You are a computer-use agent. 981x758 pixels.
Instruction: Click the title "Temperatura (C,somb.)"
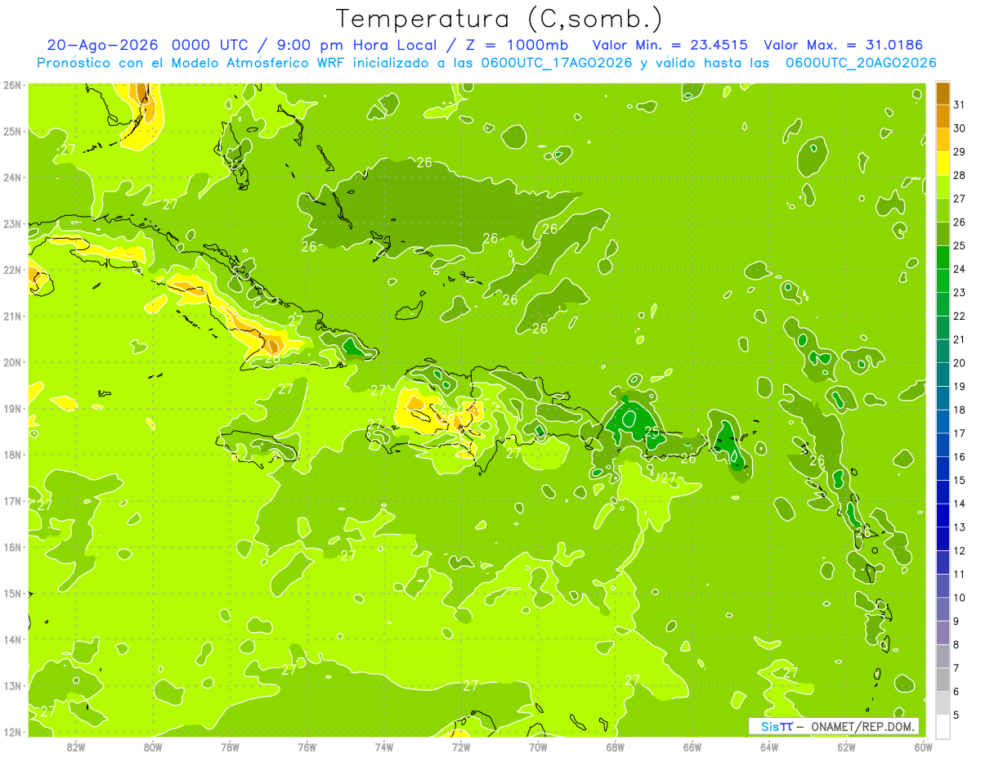[499, 19]
